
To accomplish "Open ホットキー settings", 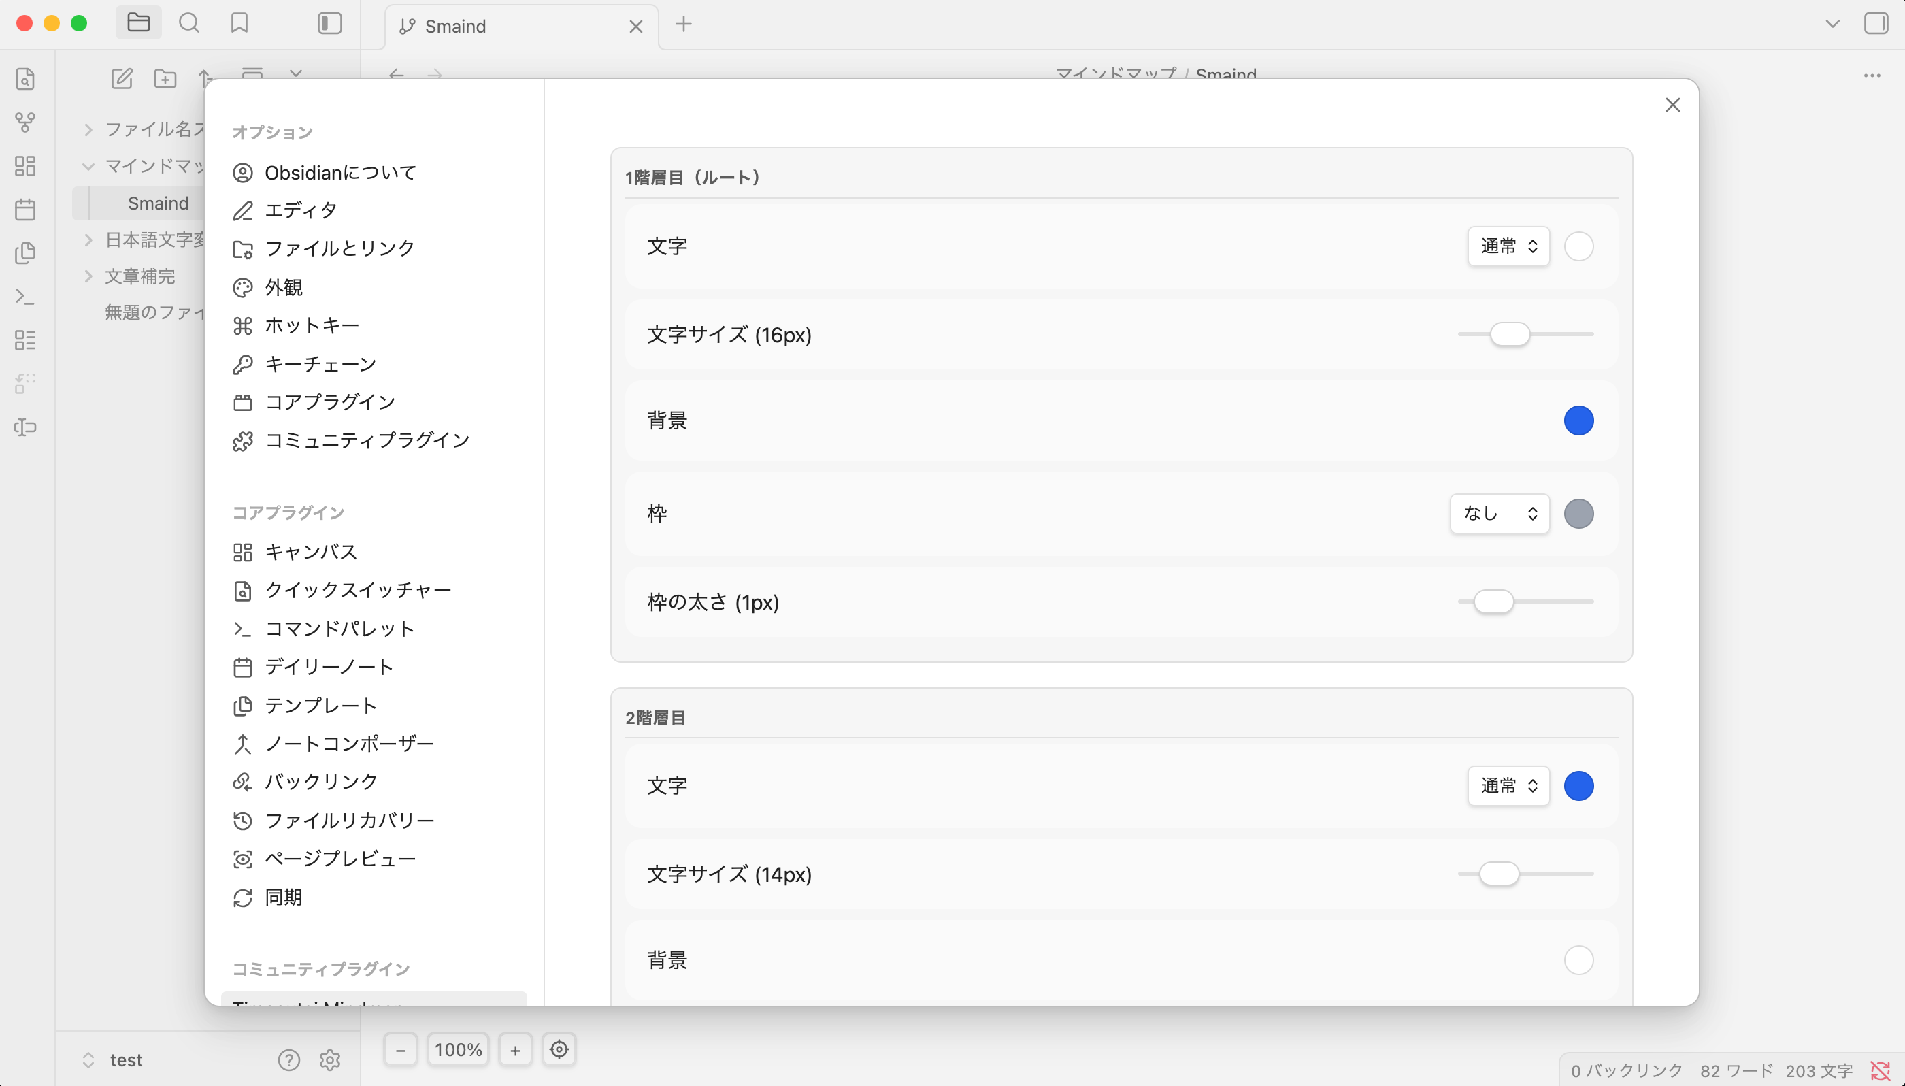I will [x=375, y=325].
